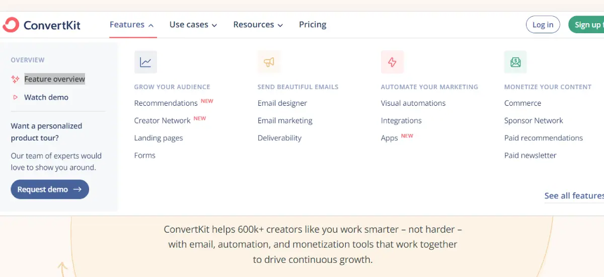Open the Watch demo link
The image size is (604, 277).
[x=46, y=97]
